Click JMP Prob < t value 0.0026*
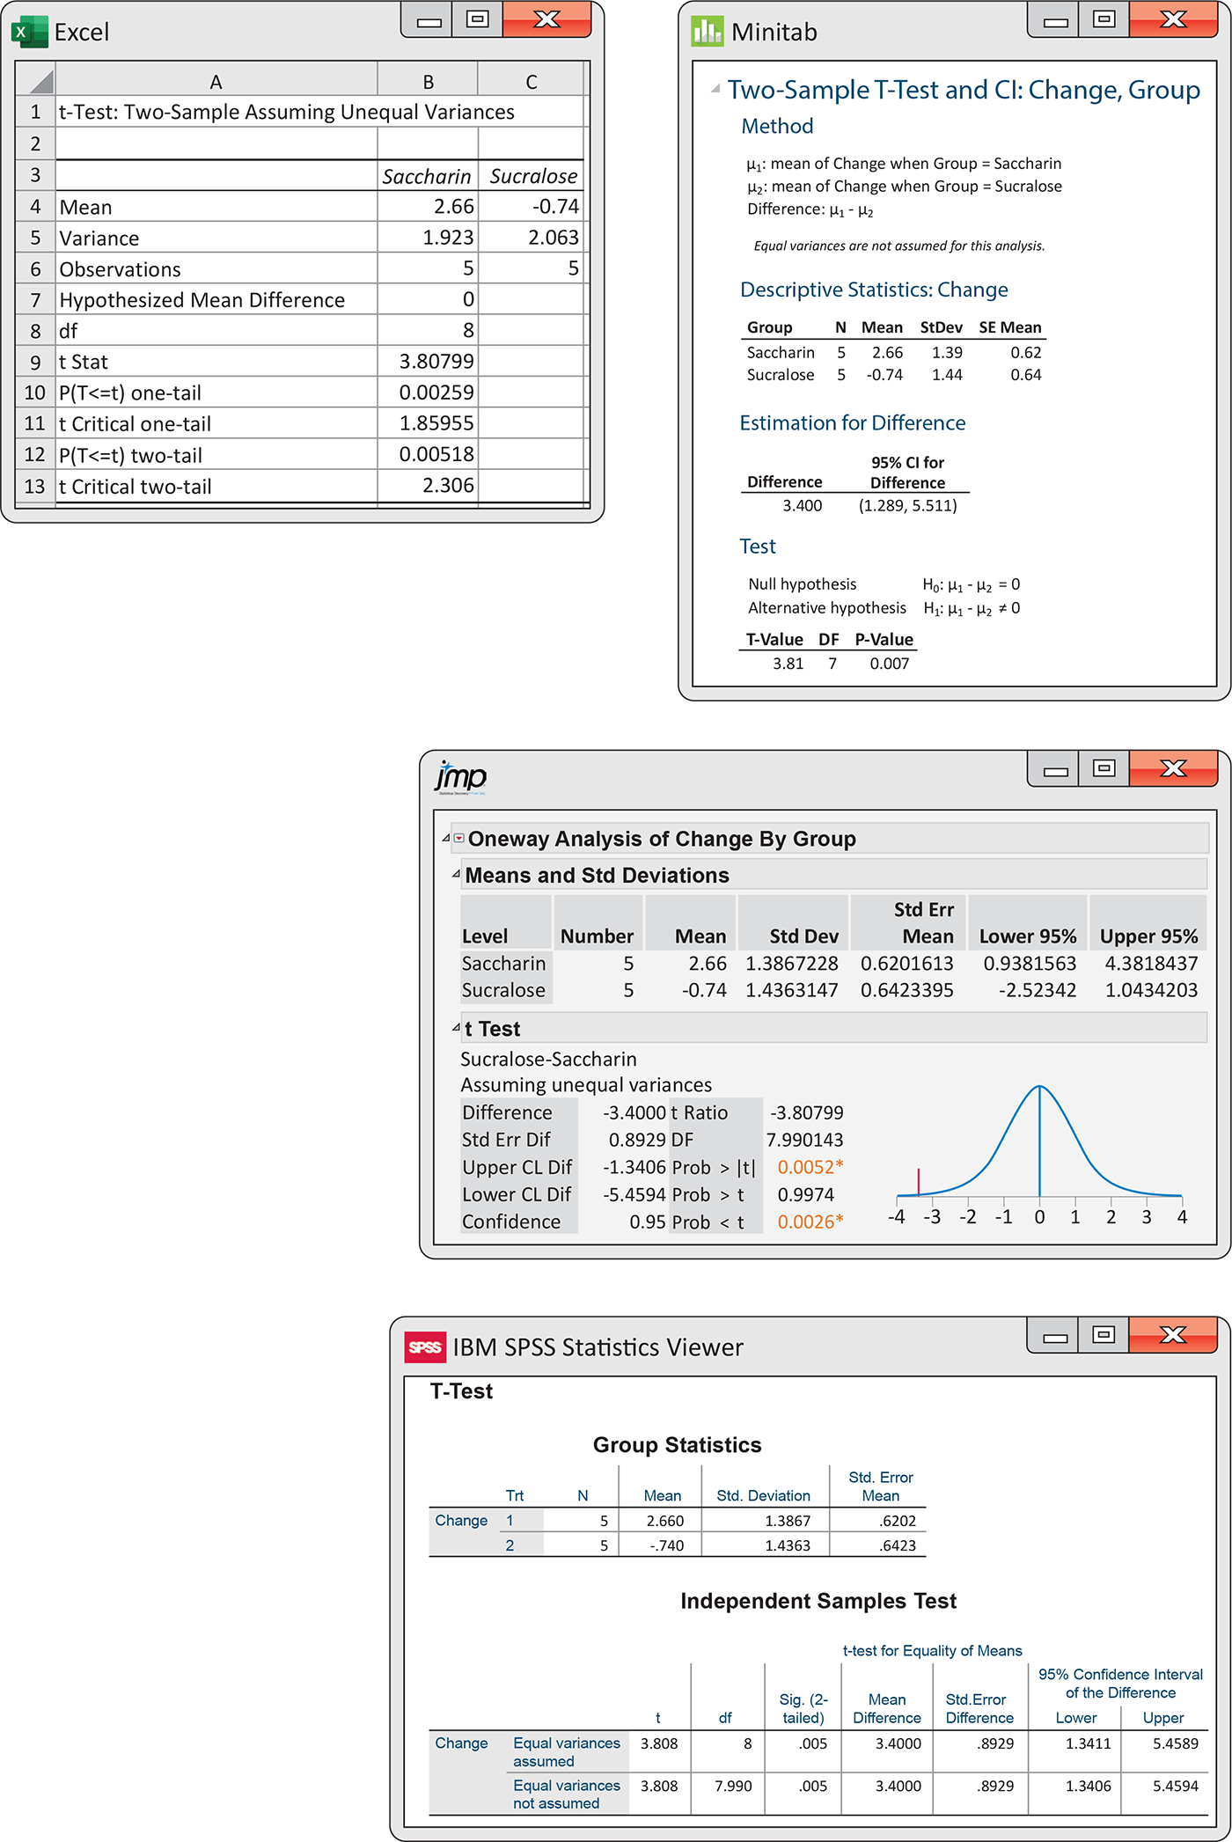The height and width of the screenshot is (1842, 1232). pyautogui.click(x=810, y=1222)
